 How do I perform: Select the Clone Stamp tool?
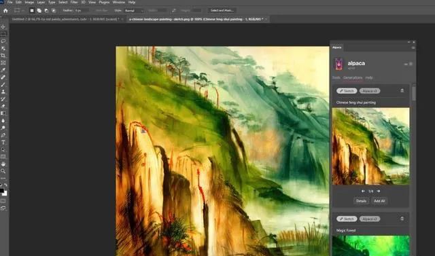click(3, 92)
